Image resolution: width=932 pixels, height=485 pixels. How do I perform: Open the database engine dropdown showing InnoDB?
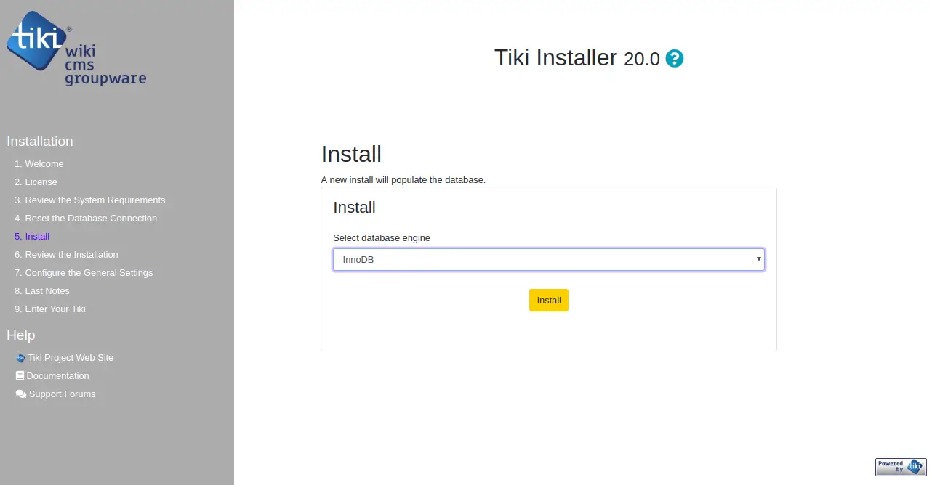coord(549,260)
